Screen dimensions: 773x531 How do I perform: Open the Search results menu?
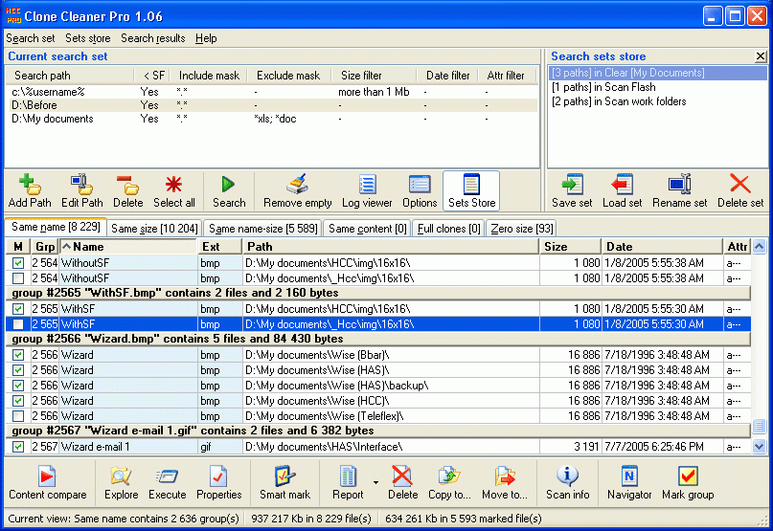pyautogui.click(x=152, y=38)
